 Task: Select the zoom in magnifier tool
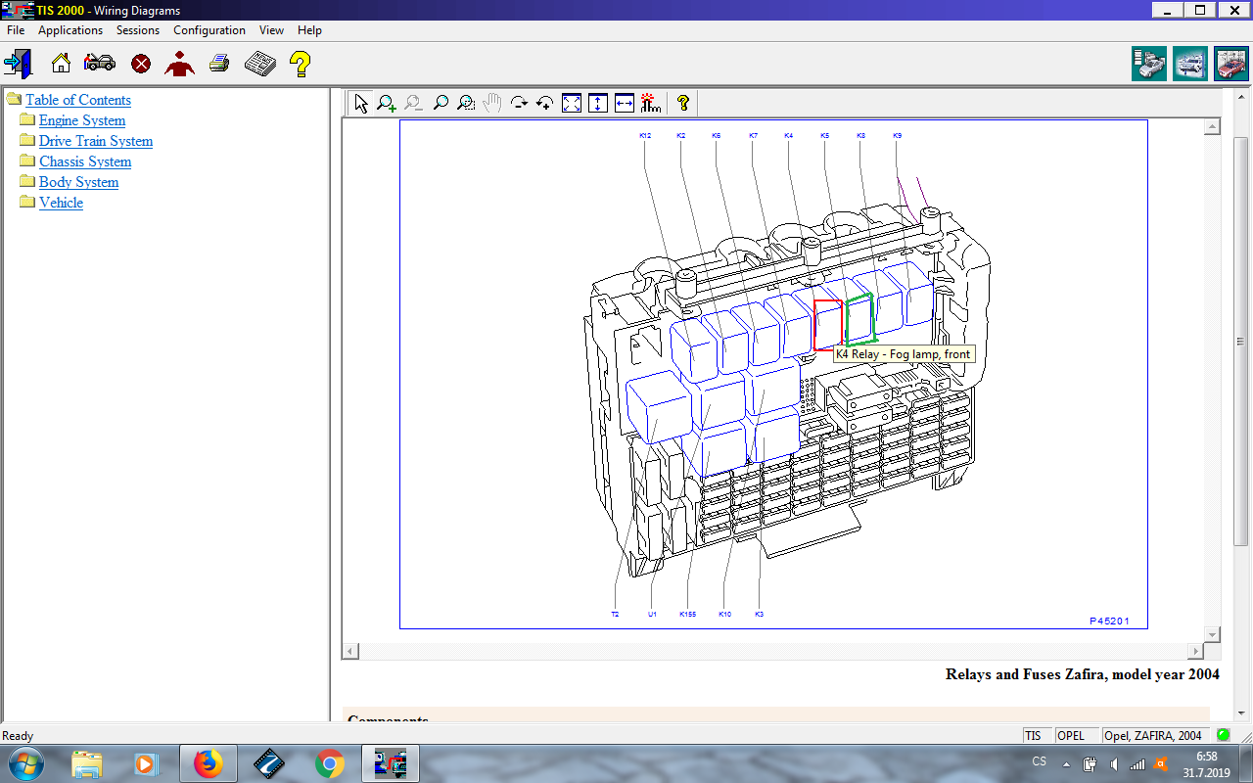(387, 103)
